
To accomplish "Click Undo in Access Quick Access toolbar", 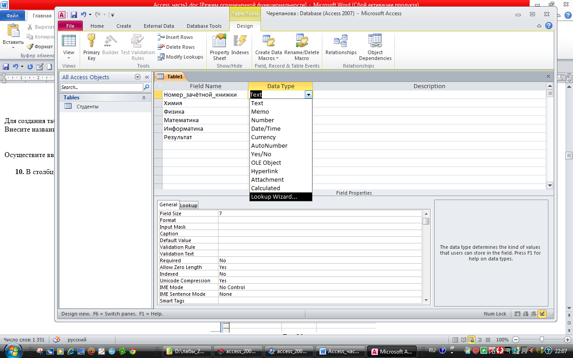I will point(84,15).
